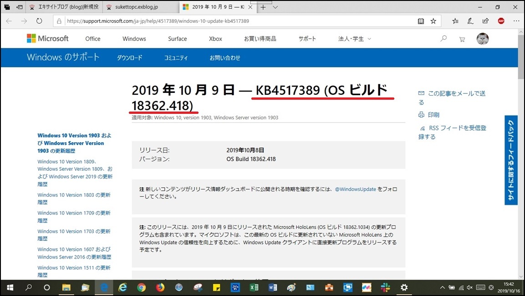The width and height of the screenshot is (525, 296).
Task: Open the Favorites hub icon
Action: pyautogui.click(x=455, y=21)
